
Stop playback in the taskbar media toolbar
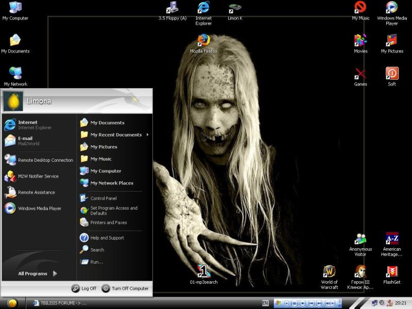(x=303, y=303)
